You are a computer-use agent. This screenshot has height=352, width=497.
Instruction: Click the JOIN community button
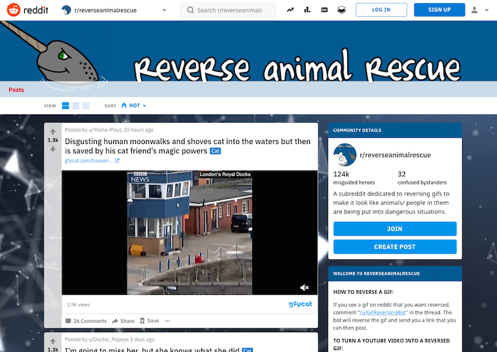(x=394, y=228)
